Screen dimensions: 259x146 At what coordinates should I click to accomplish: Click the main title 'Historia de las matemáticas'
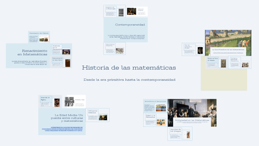129,68
